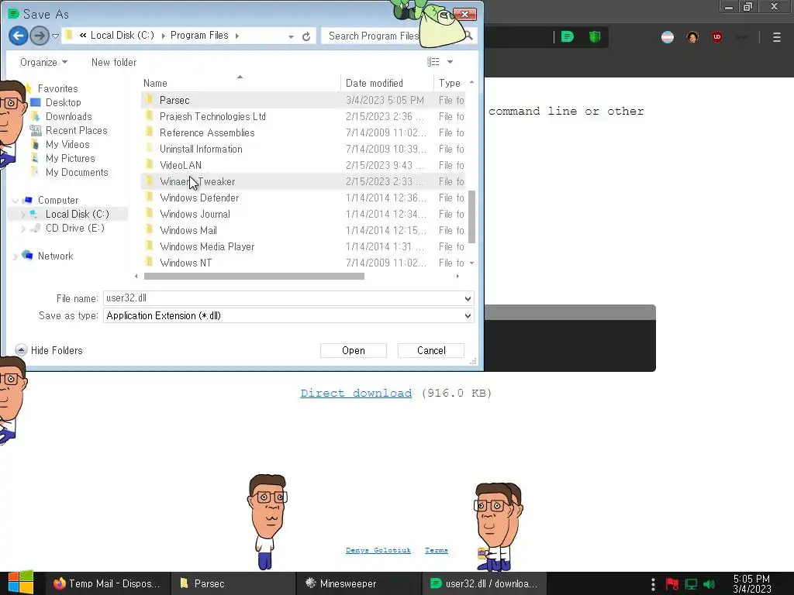Viewport: 794px width, 595px height.
Task: Click the File name input field
Action: (x=282, y=298)
